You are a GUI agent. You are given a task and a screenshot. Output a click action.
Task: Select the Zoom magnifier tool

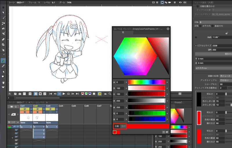coord(3,77)
